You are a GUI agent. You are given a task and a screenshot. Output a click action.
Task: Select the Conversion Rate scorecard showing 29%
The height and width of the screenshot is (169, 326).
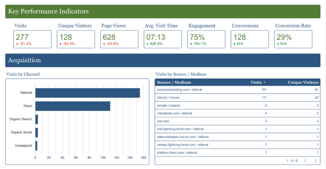(x=293, y=39)
